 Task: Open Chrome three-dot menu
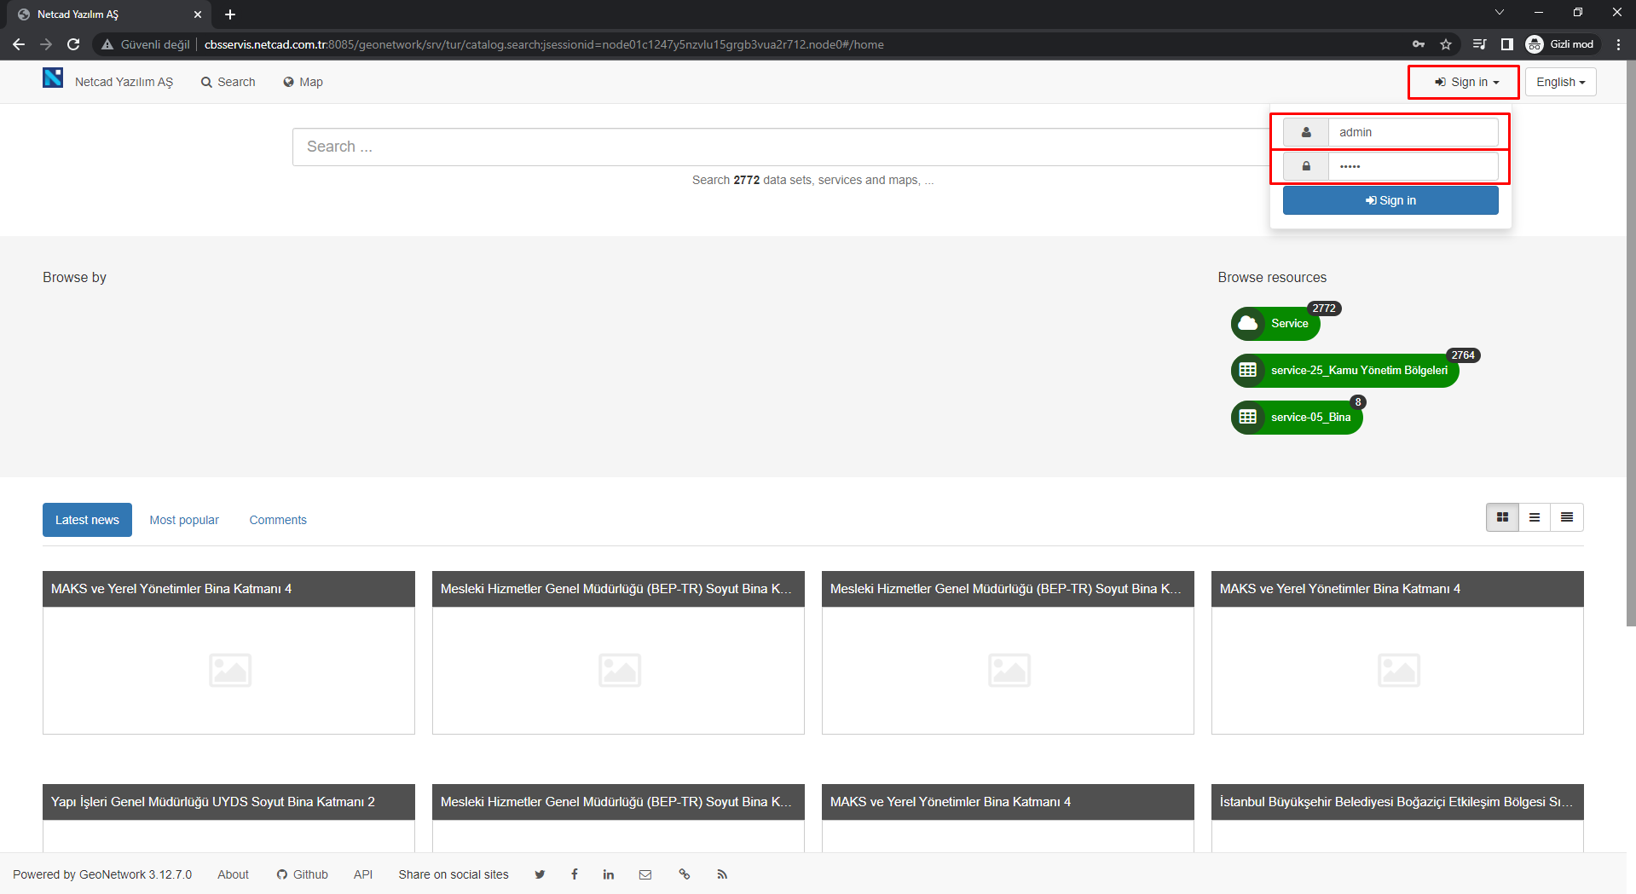pyautogui.click(x=1618, y=44)
